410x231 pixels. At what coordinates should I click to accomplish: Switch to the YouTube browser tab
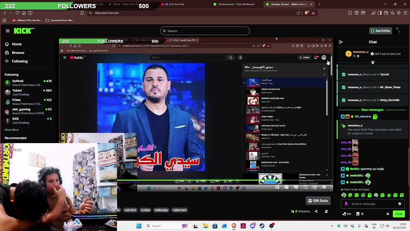click(175, 4)
